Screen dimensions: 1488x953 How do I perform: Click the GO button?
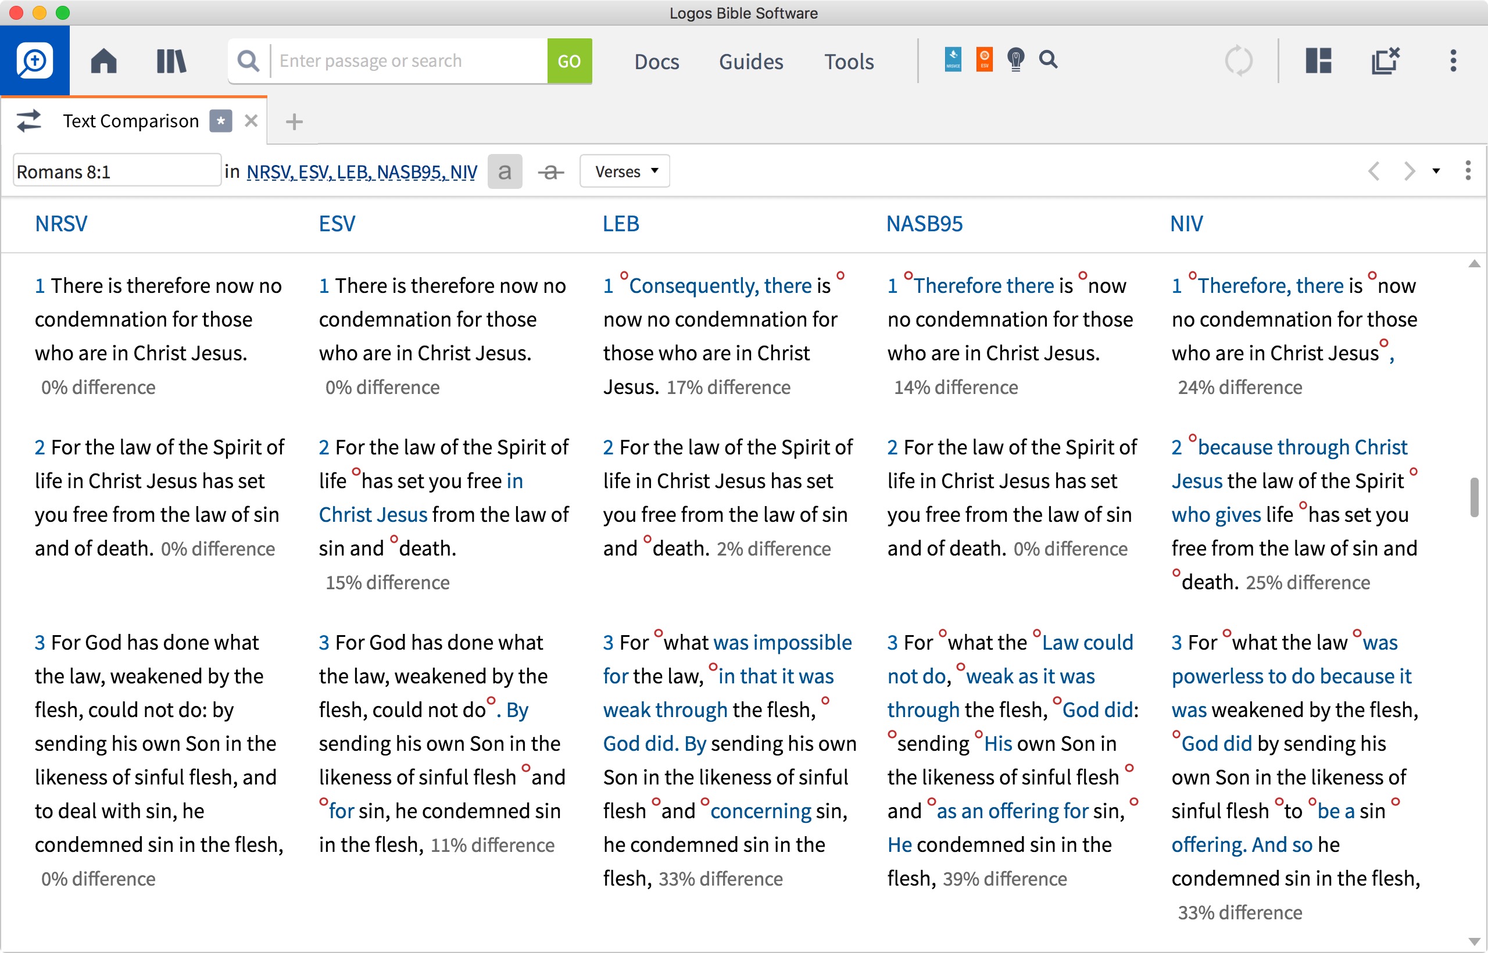[x=569, y=60]
